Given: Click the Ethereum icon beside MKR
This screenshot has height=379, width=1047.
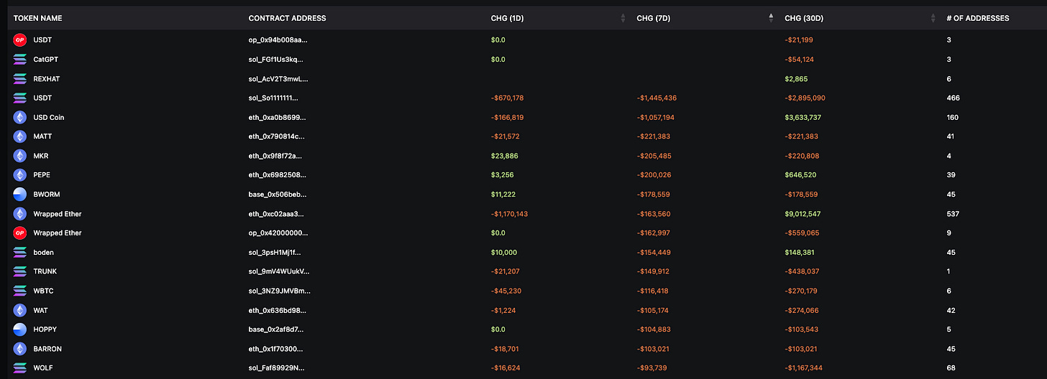Looking at the screenshot, I should click(19, 156).
